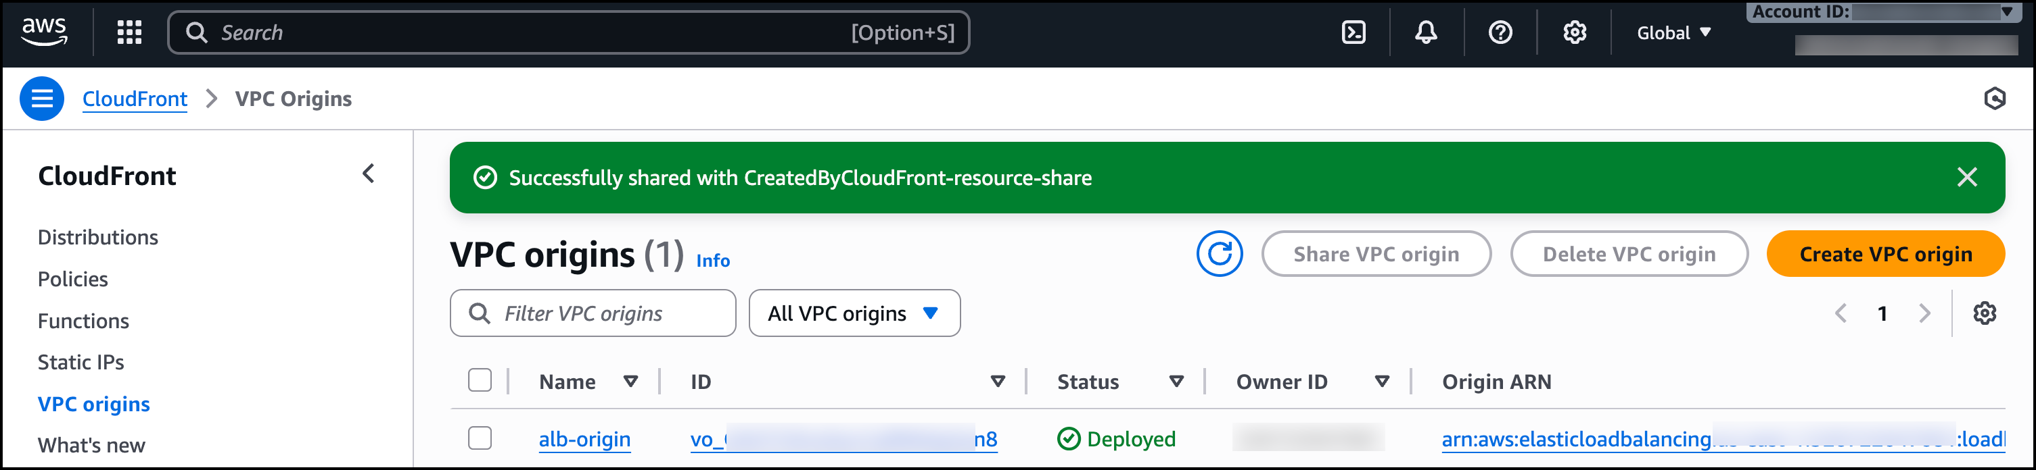Open the AWS services grid menu
The image size is (2036, 470).
(x=129, y=32)
